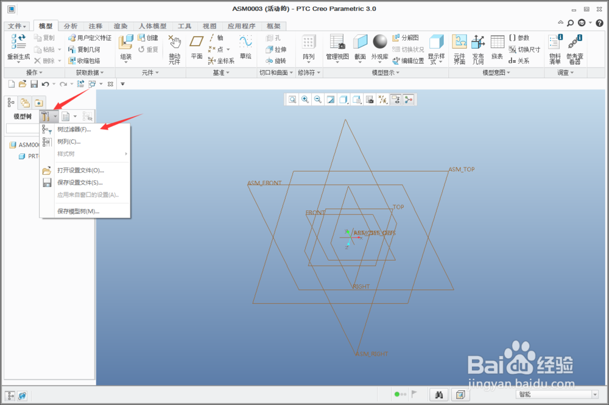Toggle datum display filters in graphics toolbar

point(383,100)
